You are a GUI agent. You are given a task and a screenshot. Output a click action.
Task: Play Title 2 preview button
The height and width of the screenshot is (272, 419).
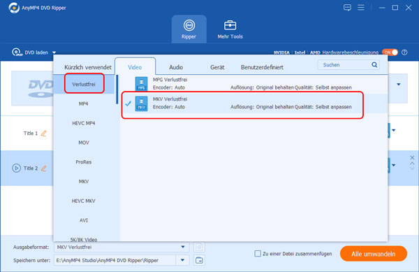[x=16, y=169]
